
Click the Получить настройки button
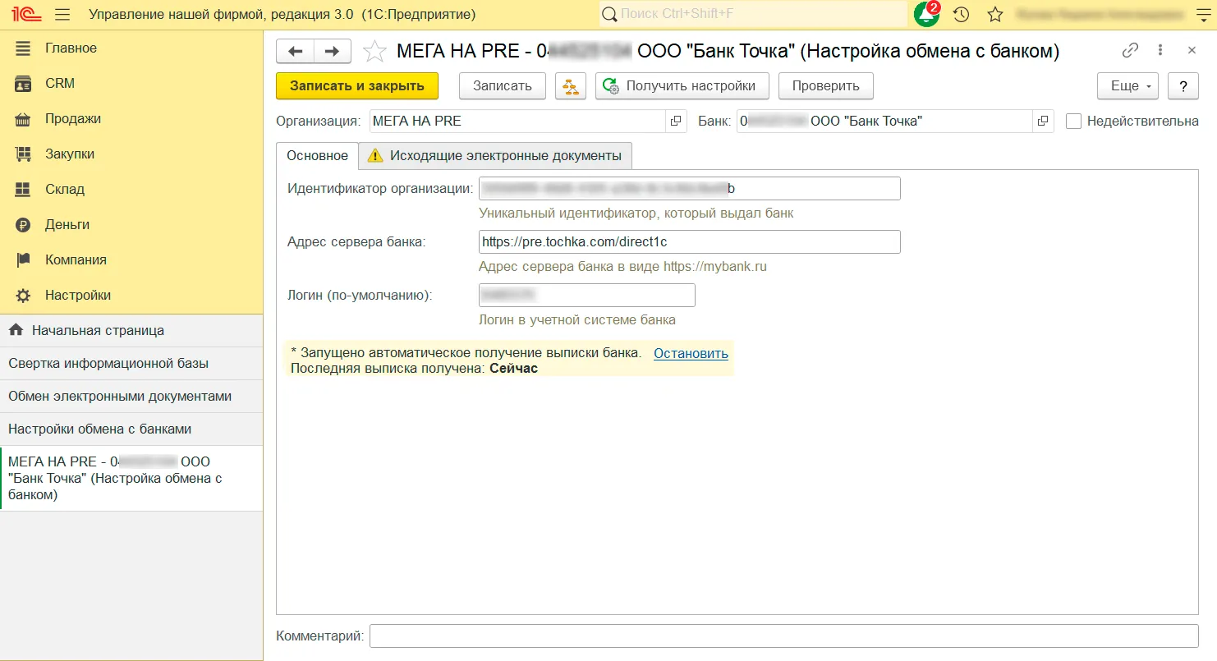tap(681, 86)
